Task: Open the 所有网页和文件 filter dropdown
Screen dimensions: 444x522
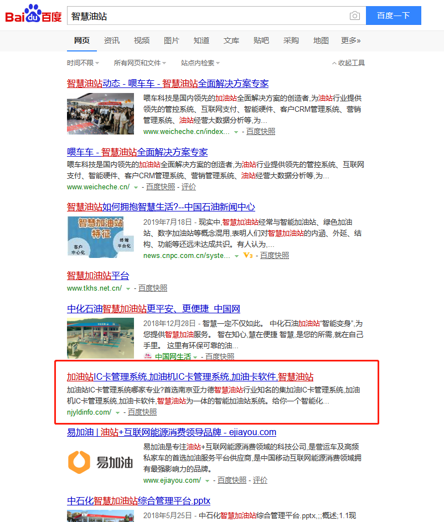Action: click(140, 63)
